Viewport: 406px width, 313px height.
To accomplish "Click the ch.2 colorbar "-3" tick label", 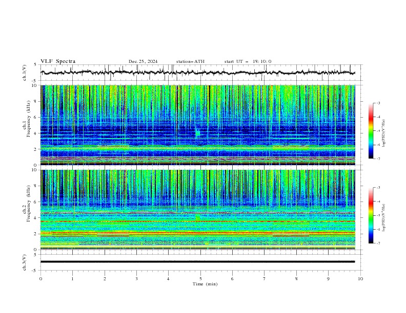I will coord(378,188).
